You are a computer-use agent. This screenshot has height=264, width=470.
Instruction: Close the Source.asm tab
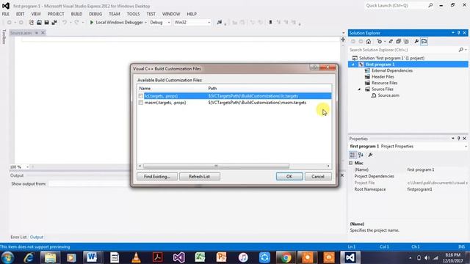tap(43, 33)
